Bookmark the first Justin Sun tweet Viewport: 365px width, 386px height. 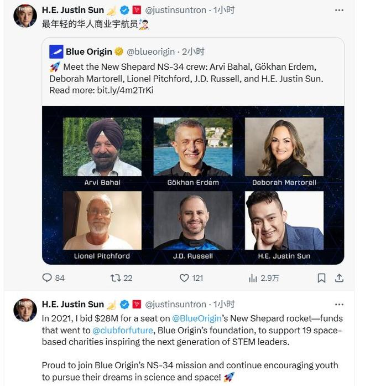tap(321, 278)
